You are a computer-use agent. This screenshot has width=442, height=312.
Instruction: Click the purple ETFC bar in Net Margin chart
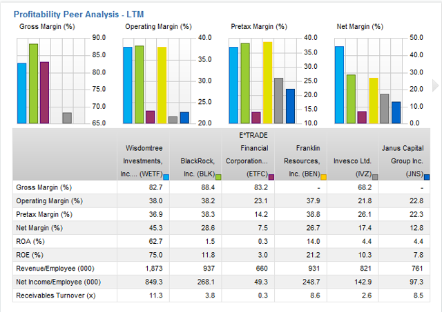[x=362, y=118]
